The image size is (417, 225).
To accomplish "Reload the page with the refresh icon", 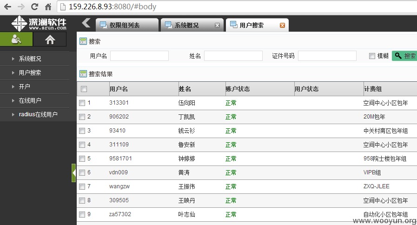I will [34, 7].
